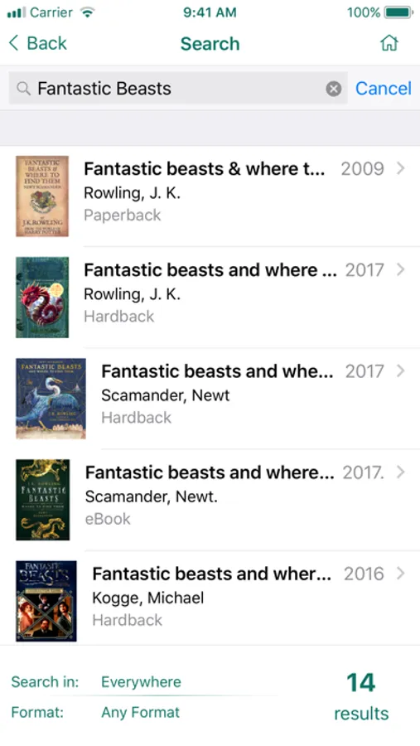Cancel the current search

tap(384, 88)
